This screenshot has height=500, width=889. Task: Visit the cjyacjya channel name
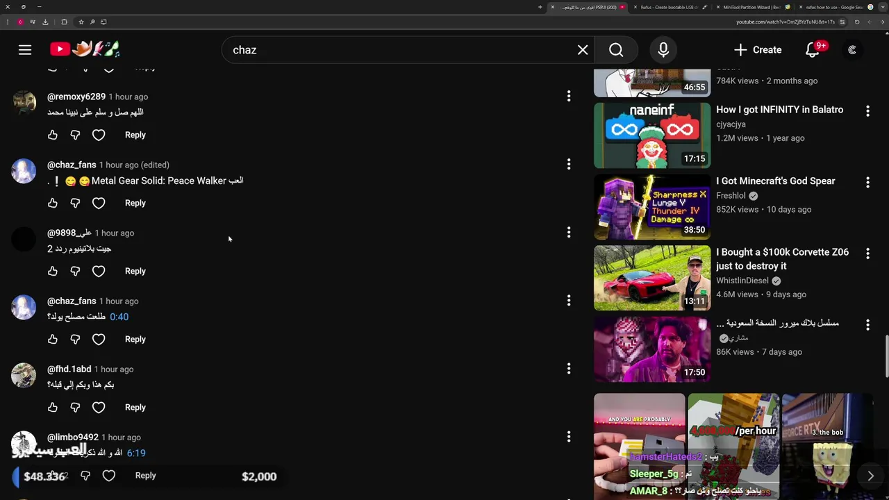tap(731, 124)
